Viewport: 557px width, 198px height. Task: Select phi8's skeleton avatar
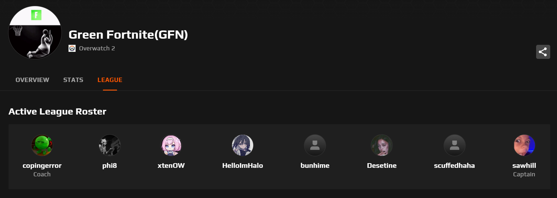click(x=110, y=145)
